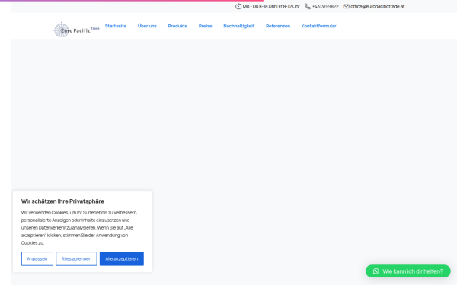
Task: Select Referenzen in the navigation
Action: [x=278, y=26]
